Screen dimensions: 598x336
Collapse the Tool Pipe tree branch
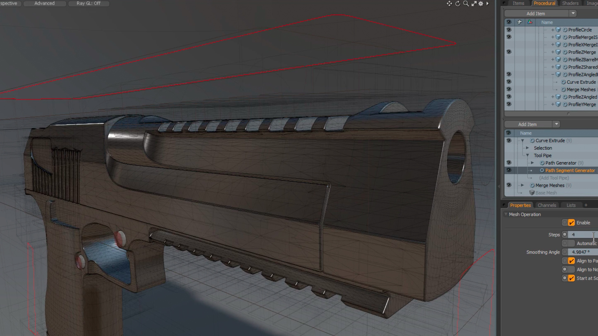point(527,155)
